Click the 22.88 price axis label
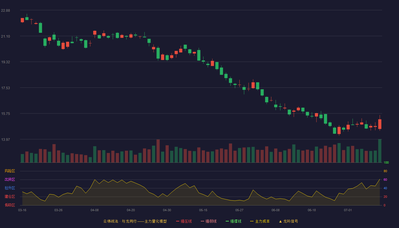The width and height of the screenshot is (399, 228). pyautogui.click(x=5, y=11)
